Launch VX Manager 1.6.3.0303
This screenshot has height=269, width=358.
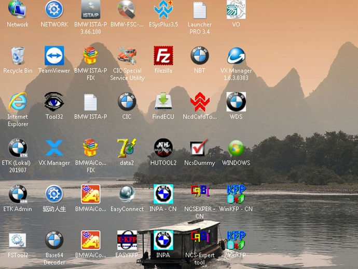pos(236,56)
